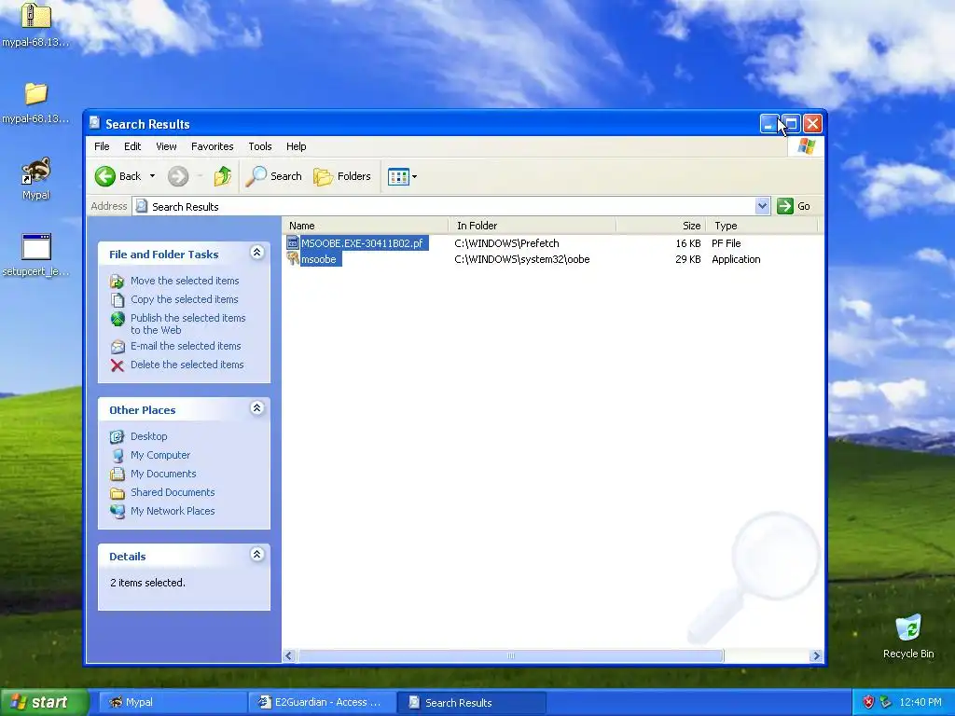
Task: Click the red security shield tray icon
Action: [868, 702]
